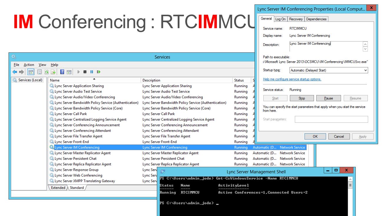
Task: Click the Forward arrow in Services toolbar
Action: 21,72
